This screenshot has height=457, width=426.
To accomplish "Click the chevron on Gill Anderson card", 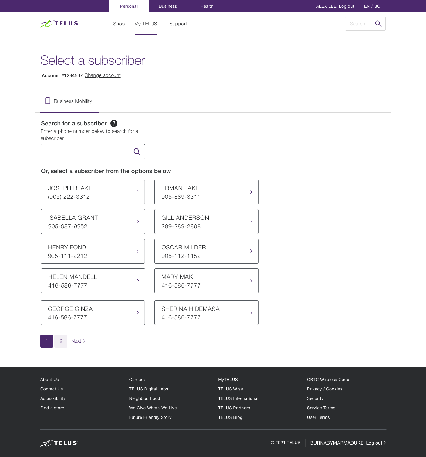I will click(251, 222).
